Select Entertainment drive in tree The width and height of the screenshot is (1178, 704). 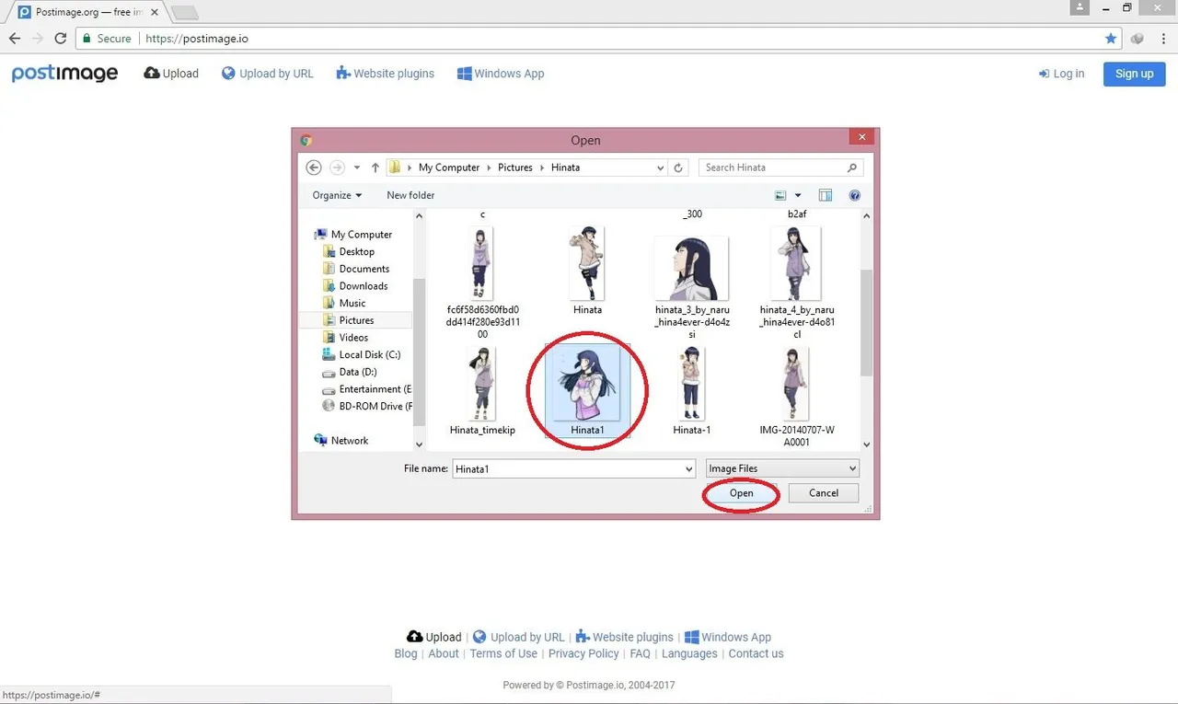coord(368,389)
